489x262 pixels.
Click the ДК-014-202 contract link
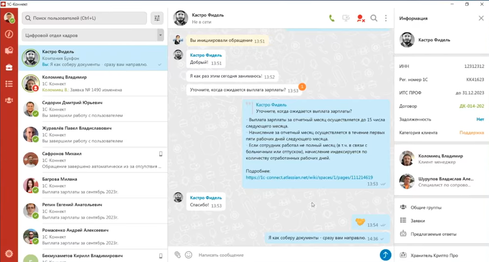pyautogui.click(x=471, y=106)
